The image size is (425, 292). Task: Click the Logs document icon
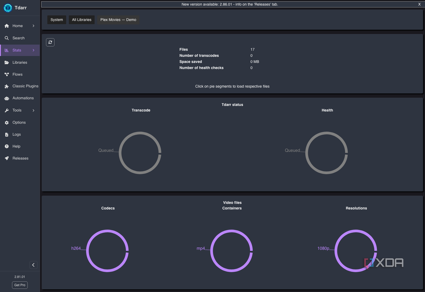(x=7, y=135)
